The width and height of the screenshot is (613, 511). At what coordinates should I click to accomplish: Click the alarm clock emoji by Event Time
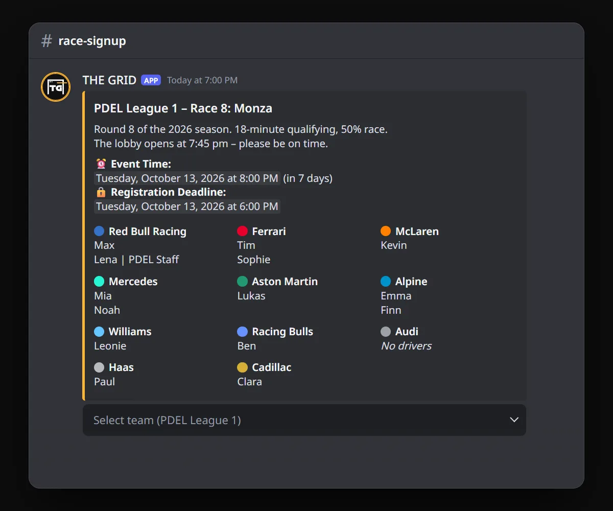pyautogui.click(x=101, y=164)
